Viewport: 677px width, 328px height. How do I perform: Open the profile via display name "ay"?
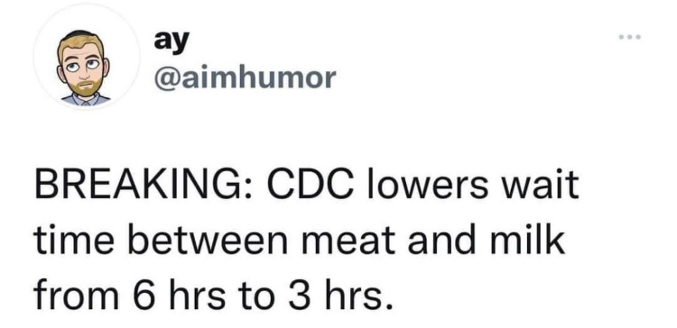click(172, 41)
